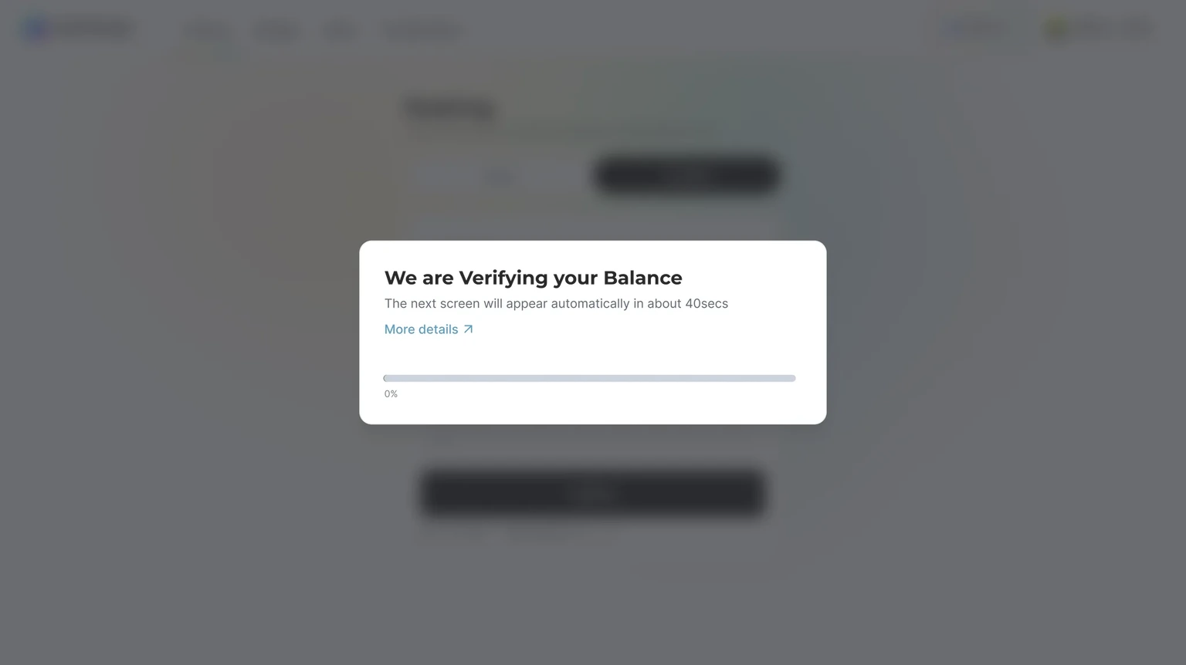Click the blurred text line under dark button
The image size is (1186, 665).
519,532
